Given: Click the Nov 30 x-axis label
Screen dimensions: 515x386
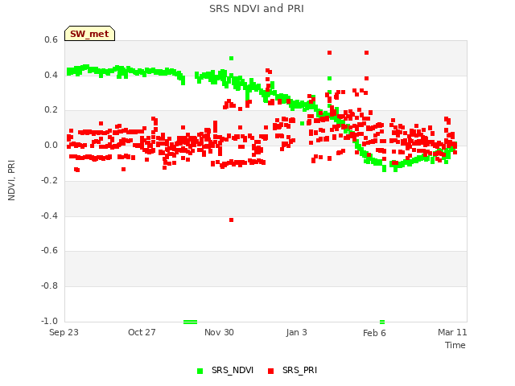Looking at the screenshot, I should pyautogui.click(x=219, y=332).
